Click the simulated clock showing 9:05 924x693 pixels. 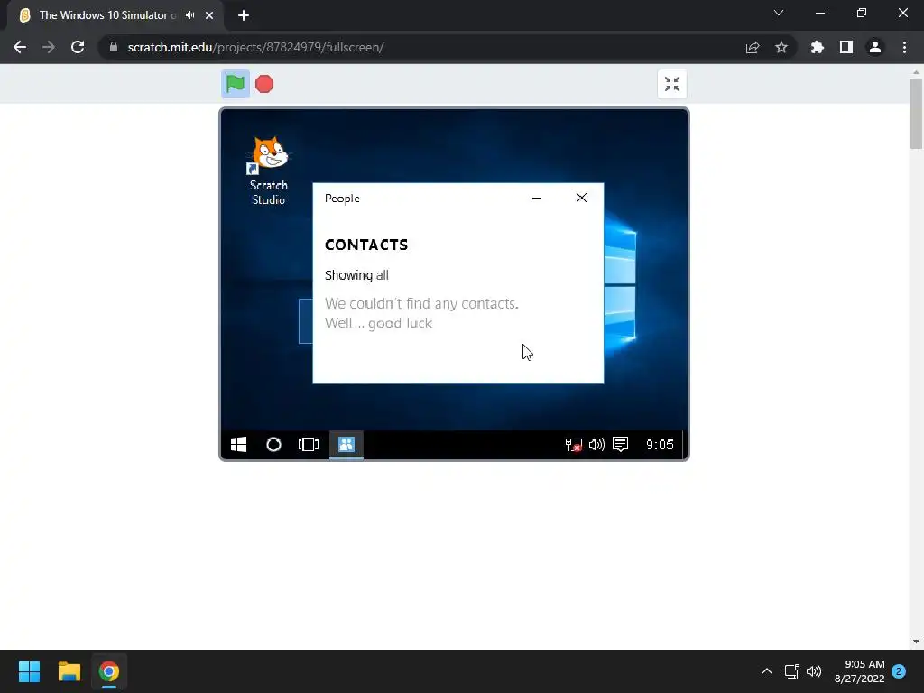[660, 444]
